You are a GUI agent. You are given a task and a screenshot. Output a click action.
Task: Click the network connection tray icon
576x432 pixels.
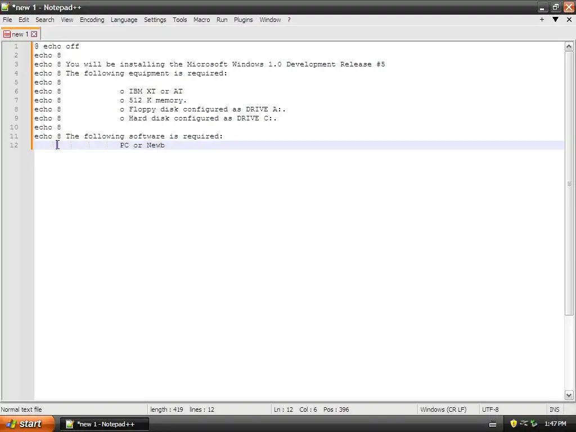tap(524, 424)
